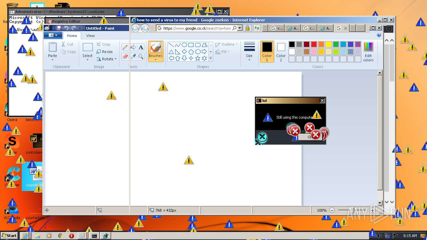Choose the Oval shape in Shapes gallery
The width and height of the screenshot is (427, 240).
pyautogui.click(x=184, y=45)
